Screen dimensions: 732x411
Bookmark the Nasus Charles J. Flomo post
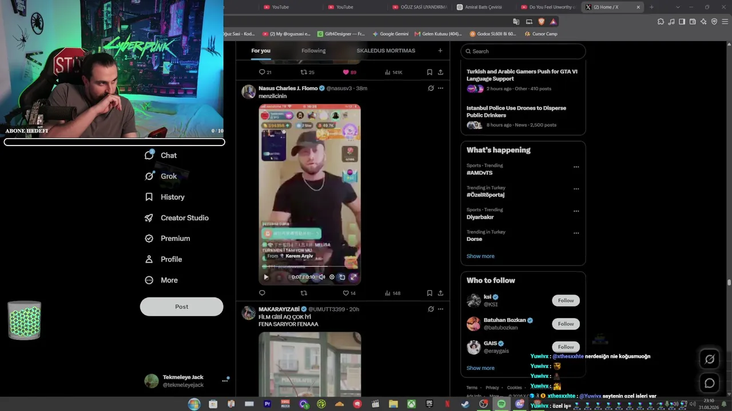[429, 293]
